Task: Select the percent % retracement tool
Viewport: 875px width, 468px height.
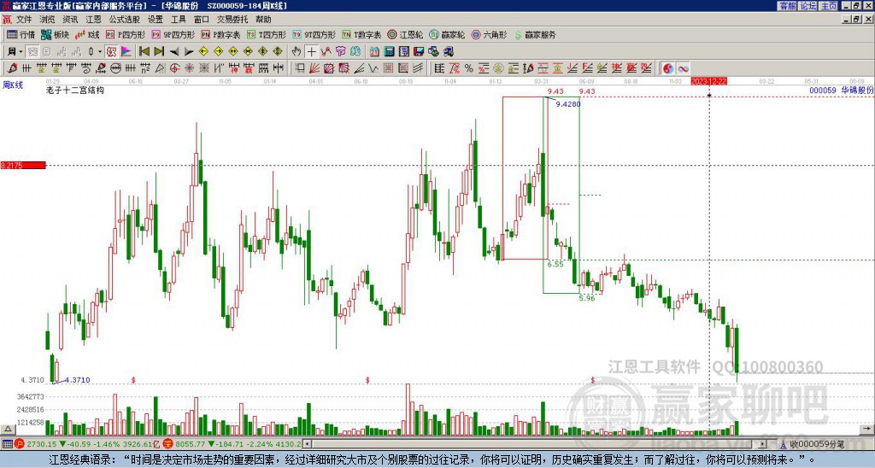Action: click(x=469, y=68)
